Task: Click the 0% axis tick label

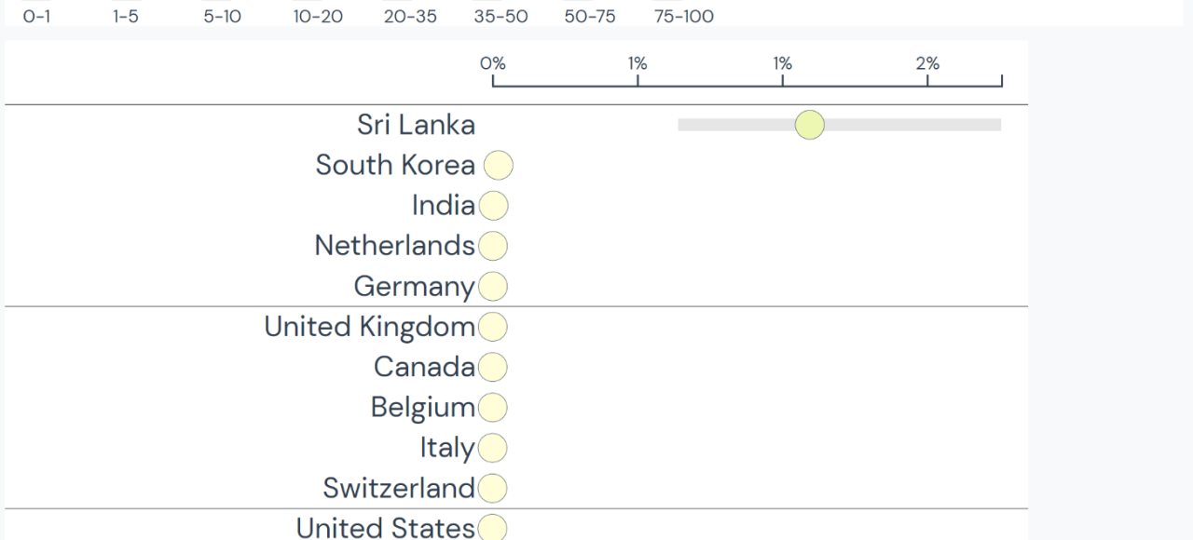Action: click(493, 63)
